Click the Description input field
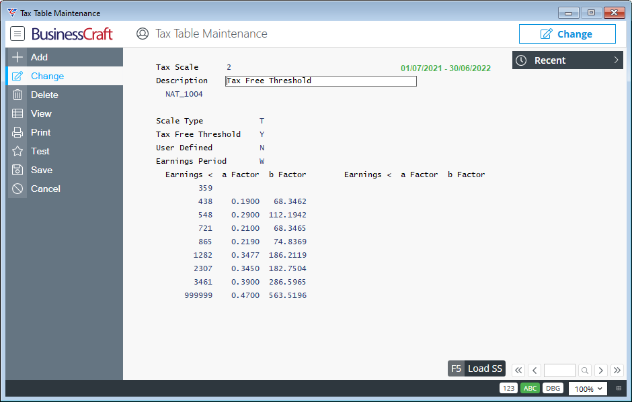This screenshot has width=632, height=402. (321, 81)
